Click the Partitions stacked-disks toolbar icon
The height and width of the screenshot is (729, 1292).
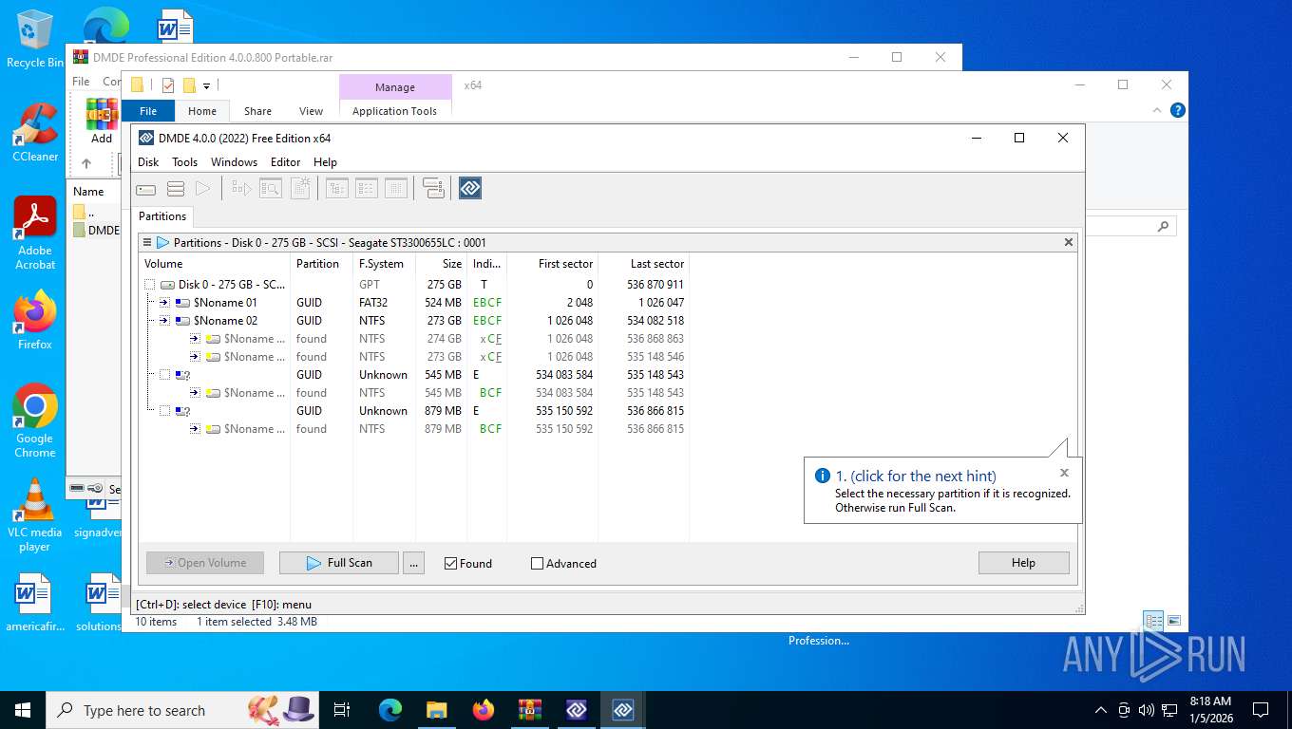176,189
